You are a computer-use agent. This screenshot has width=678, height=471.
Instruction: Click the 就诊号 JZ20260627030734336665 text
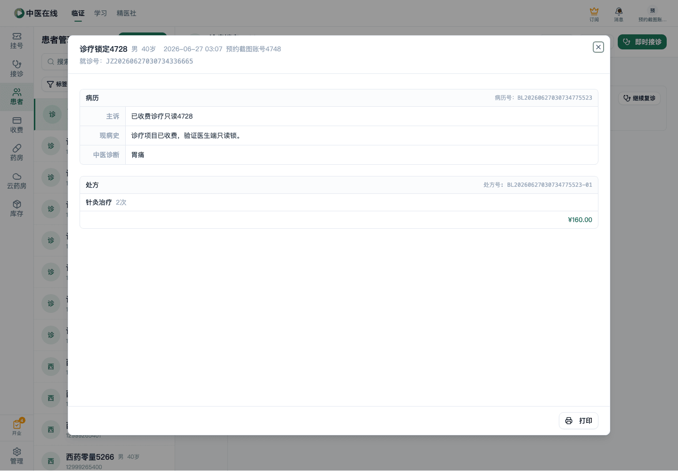(136, 61)
